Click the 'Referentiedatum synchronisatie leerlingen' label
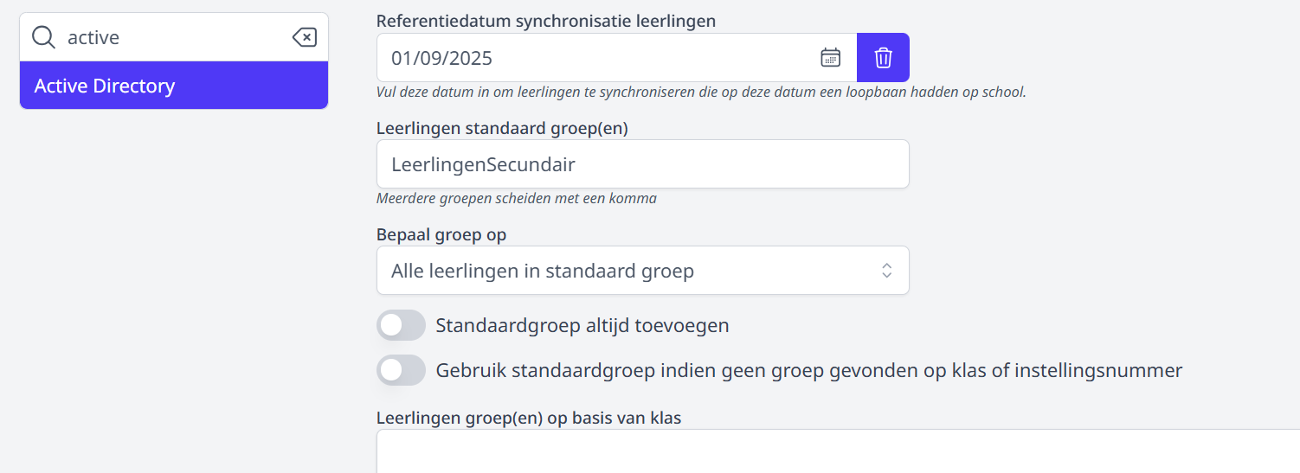1300x473 pixels. click(x=546, y=21)
